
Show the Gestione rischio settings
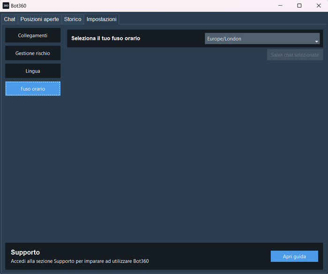(x=33, y=53)
